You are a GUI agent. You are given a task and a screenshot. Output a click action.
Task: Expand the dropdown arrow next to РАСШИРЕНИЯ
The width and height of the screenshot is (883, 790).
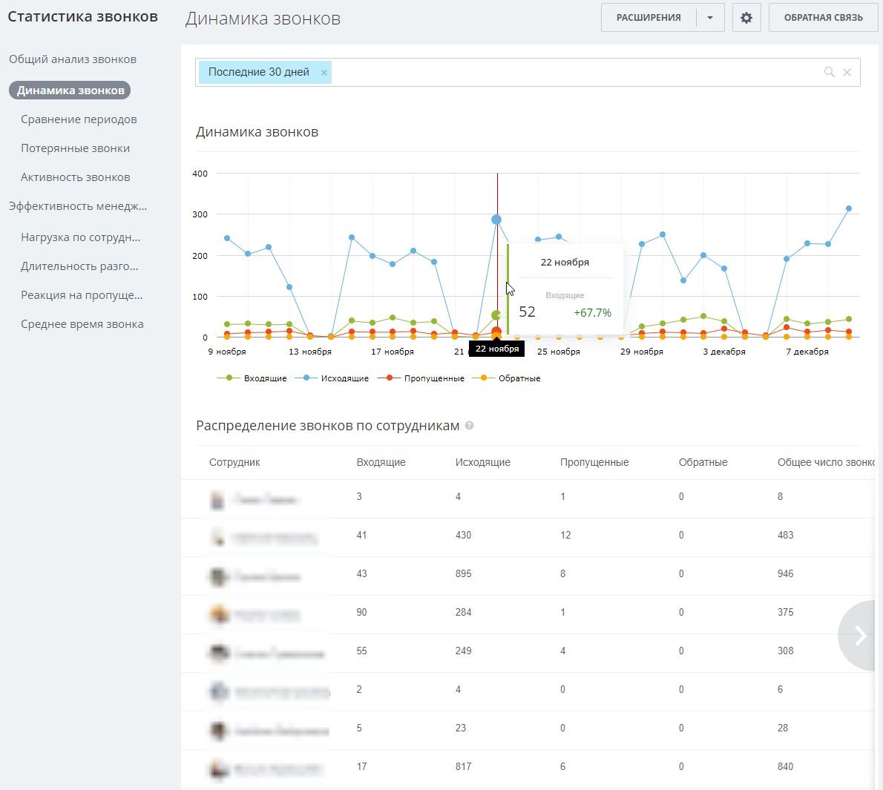point(710,18)
